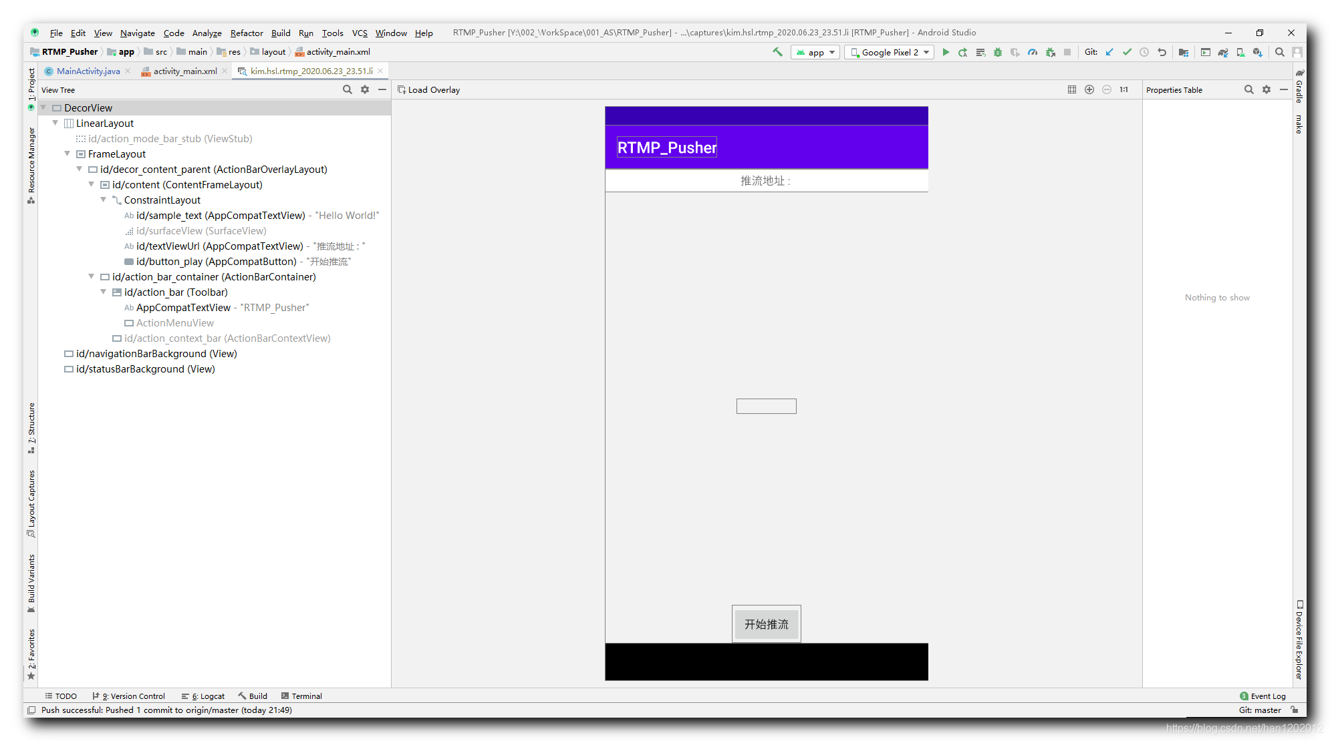Open the app run configuration dropdown
1330x741 pixels.
[815, 52]
